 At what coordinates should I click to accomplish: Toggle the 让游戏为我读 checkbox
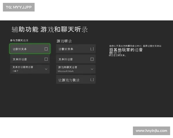click(92, 80)
